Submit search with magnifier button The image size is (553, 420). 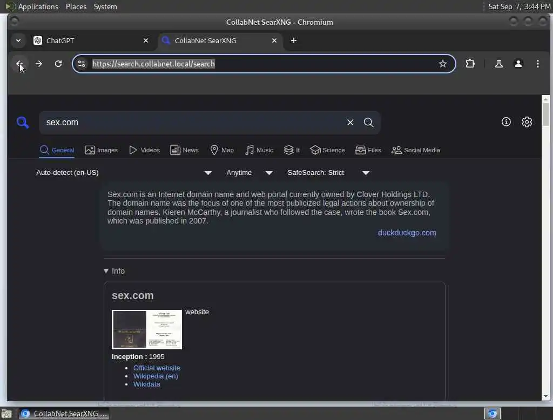click(368, 123)
